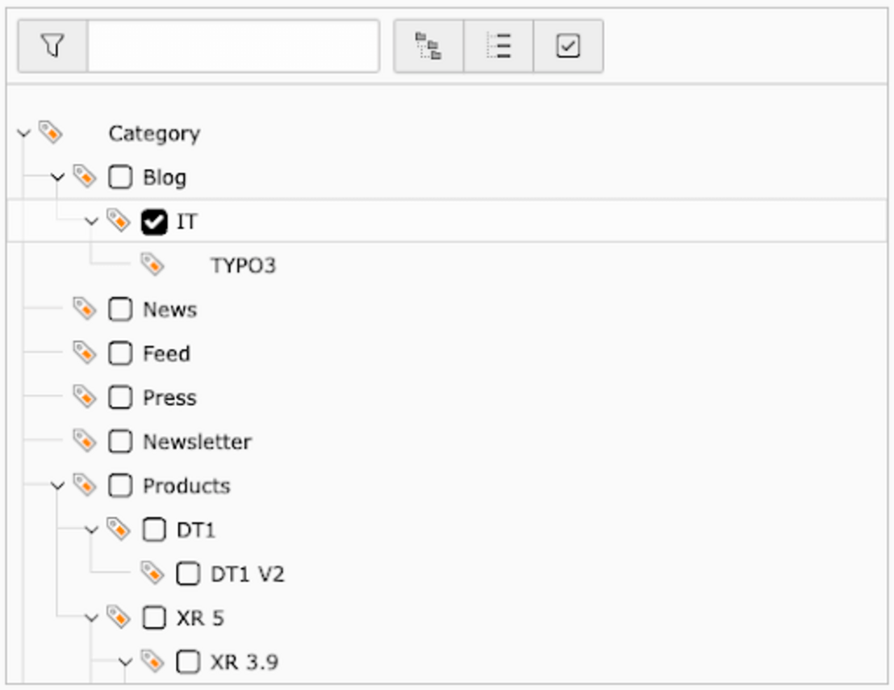The height and width of the screenshot is (690, 894).
Task: Collapse the XR 5 tree node
Action: click(x=93, y=616)
